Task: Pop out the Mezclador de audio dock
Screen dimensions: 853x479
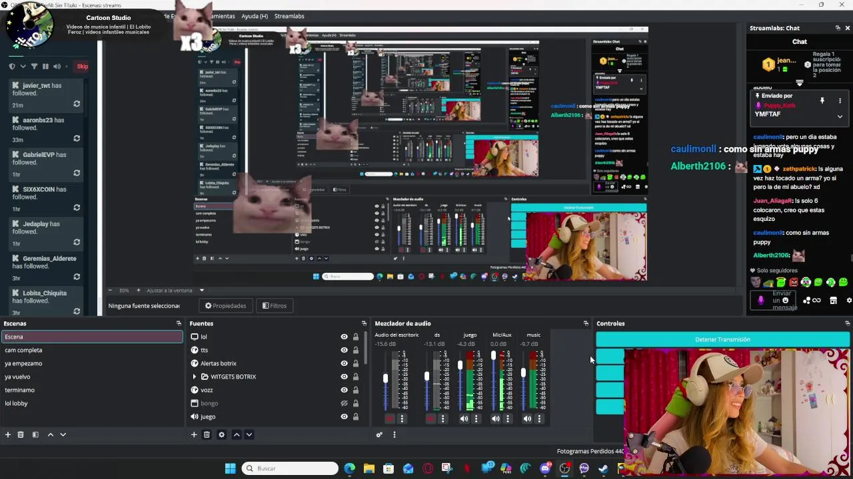Action: [x=586, y=323]
